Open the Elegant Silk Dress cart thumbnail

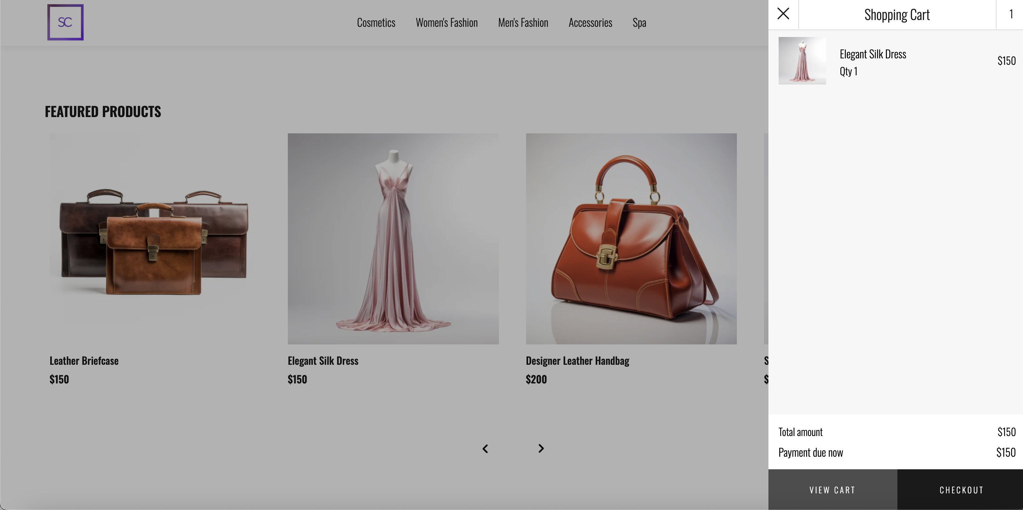tap(802, 60)
